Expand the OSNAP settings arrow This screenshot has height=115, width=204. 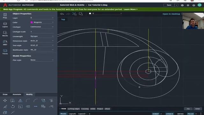coord(161,114)
